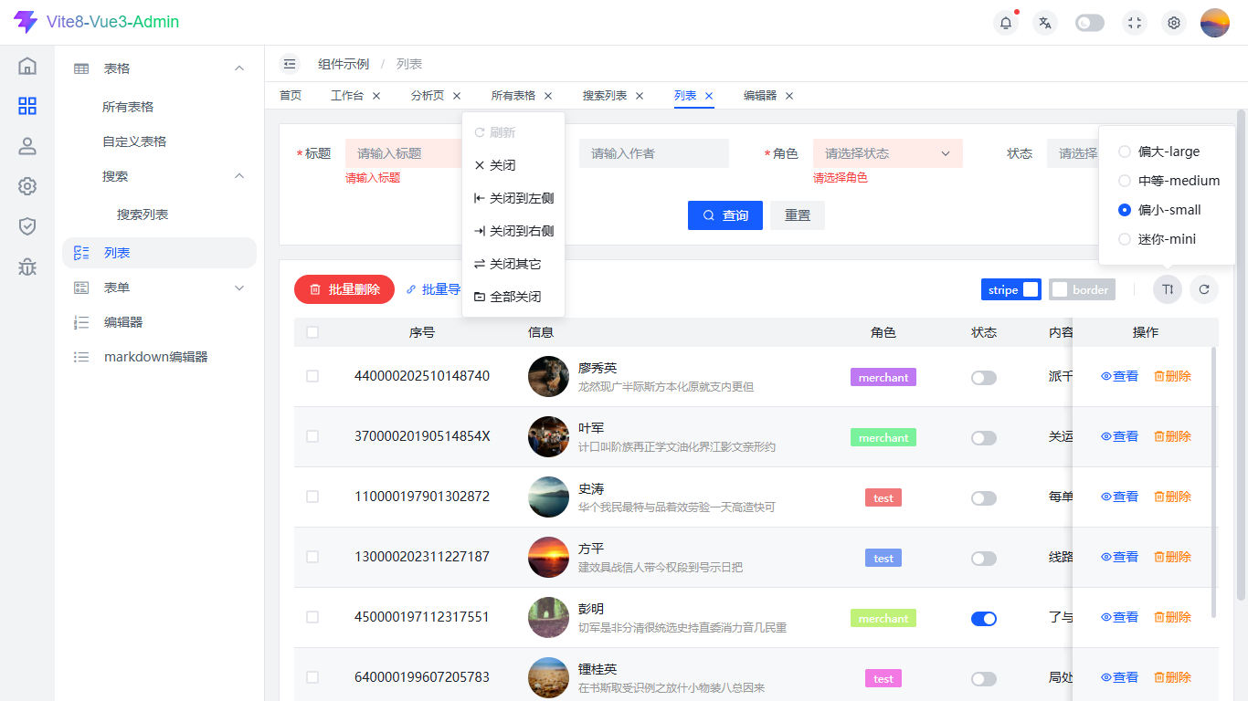Choose 关闭其它 in the context menu
Viewport: 1248px width, 701px height.
pos(513,264)
